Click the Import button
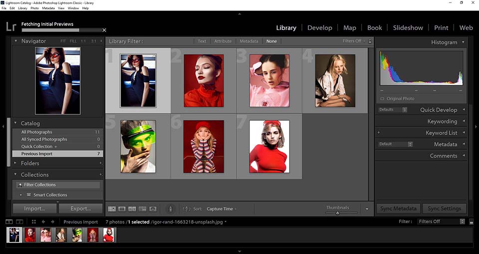Viewport: 479px width, 254px height. [x=34, y=209]
